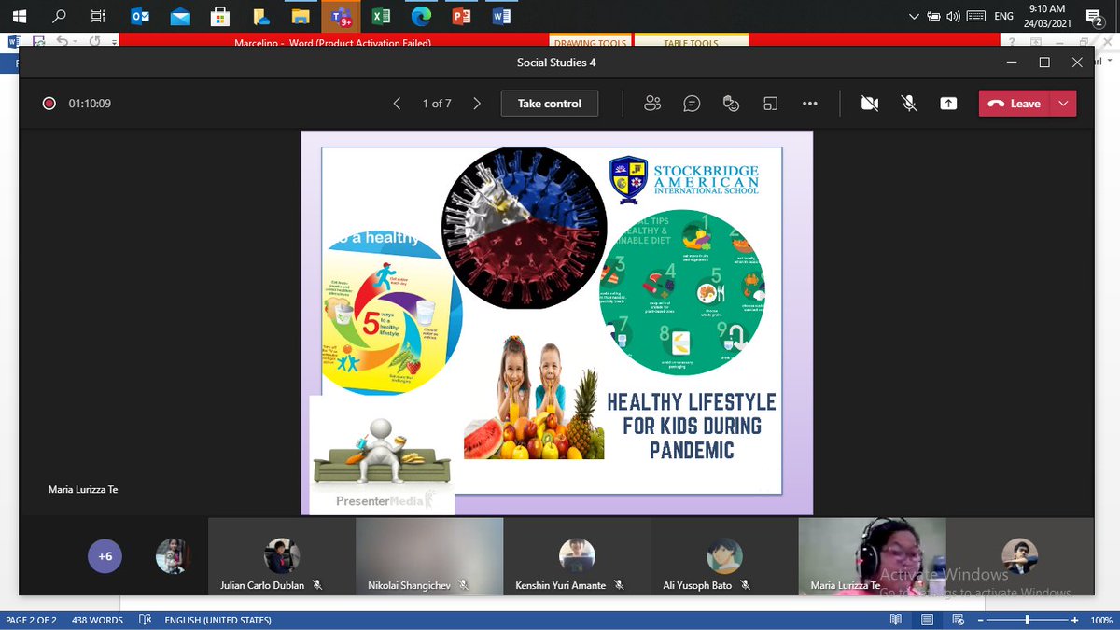1120x630 pixels.
Task: Click Word proofing errors status icon
Action: coord(145,620)
